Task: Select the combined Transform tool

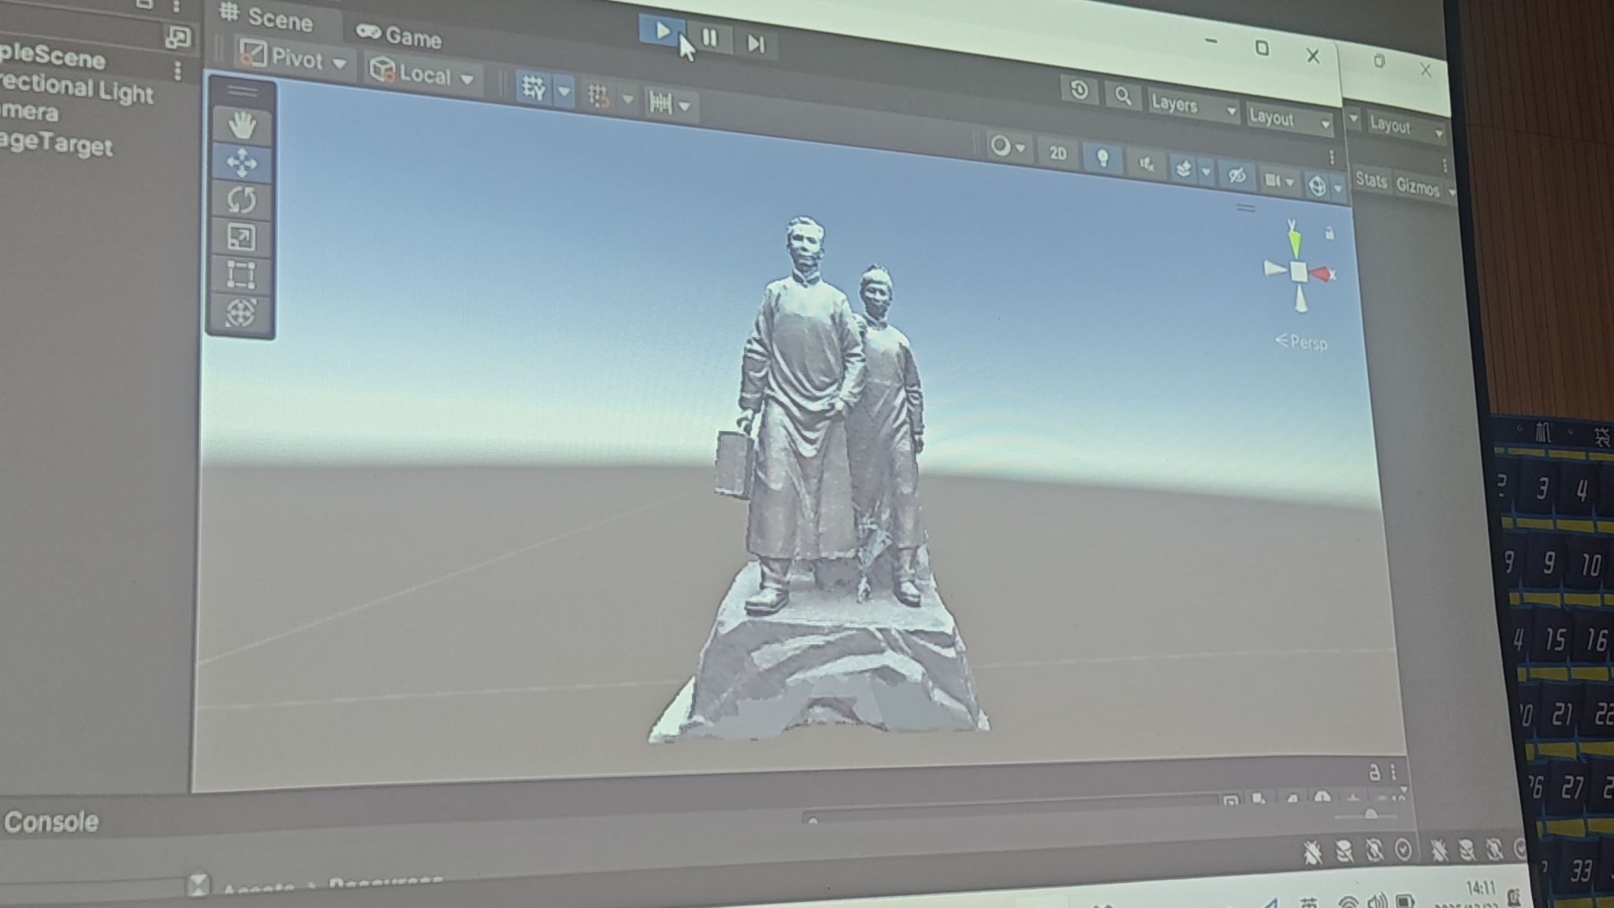Action: coord(240,312)
